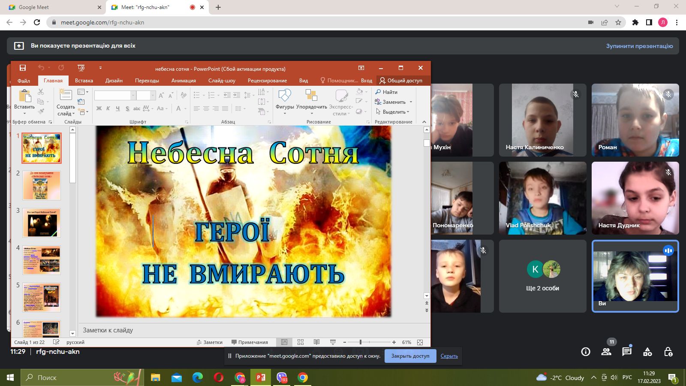Open the font size dropdown
This screenshot has height=386, width=686.
(x=153, y=95)
